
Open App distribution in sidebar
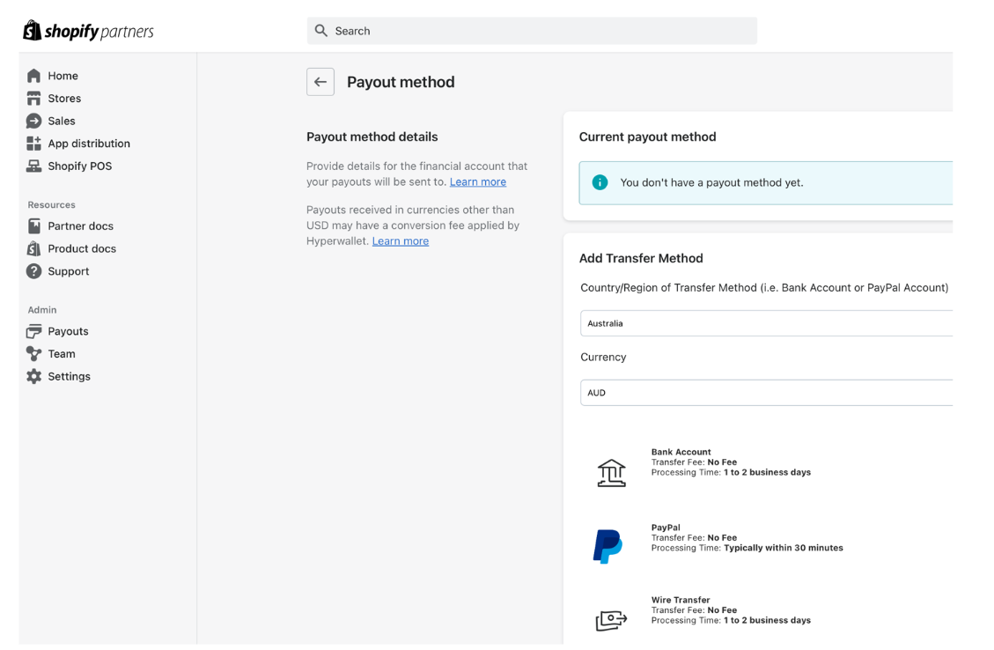click(89, 144)
